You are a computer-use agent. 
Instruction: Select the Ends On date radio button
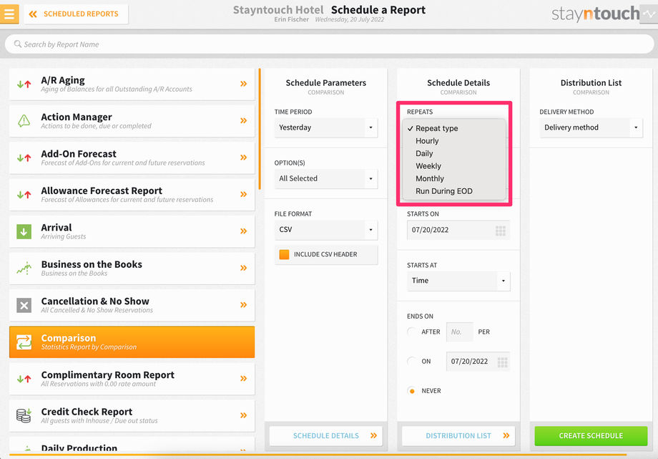(412, 361)
